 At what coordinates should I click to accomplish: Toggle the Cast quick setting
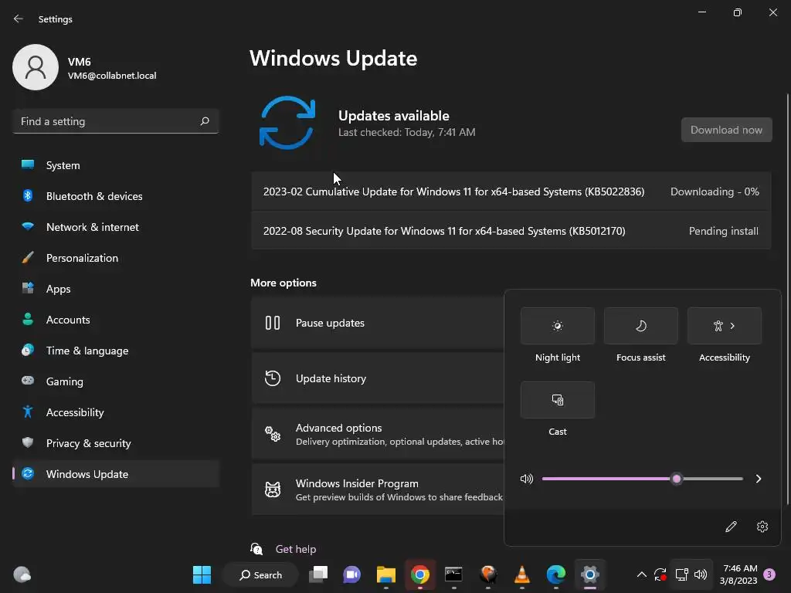558,400
